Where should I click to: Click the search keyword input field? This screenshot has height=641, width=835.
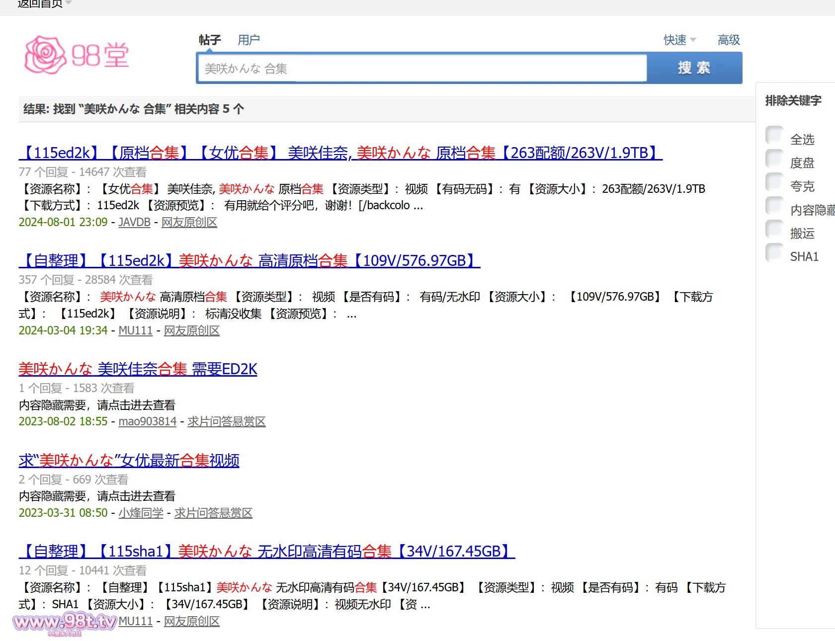(x=422, y=68)
